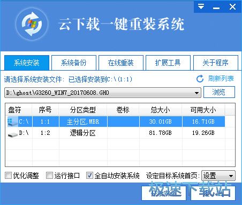Screen dimensions: 242x205
Task: Open the 在线重装 tab
Action: (x=121, y=63)
